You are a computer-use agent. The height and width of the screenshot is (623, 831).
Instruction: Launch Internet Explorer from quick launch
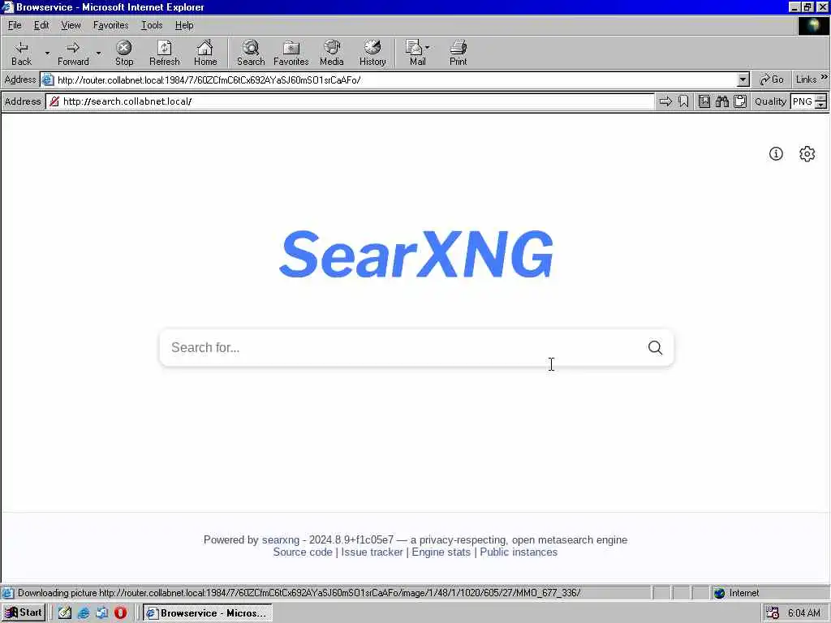(x=84, y=613)
